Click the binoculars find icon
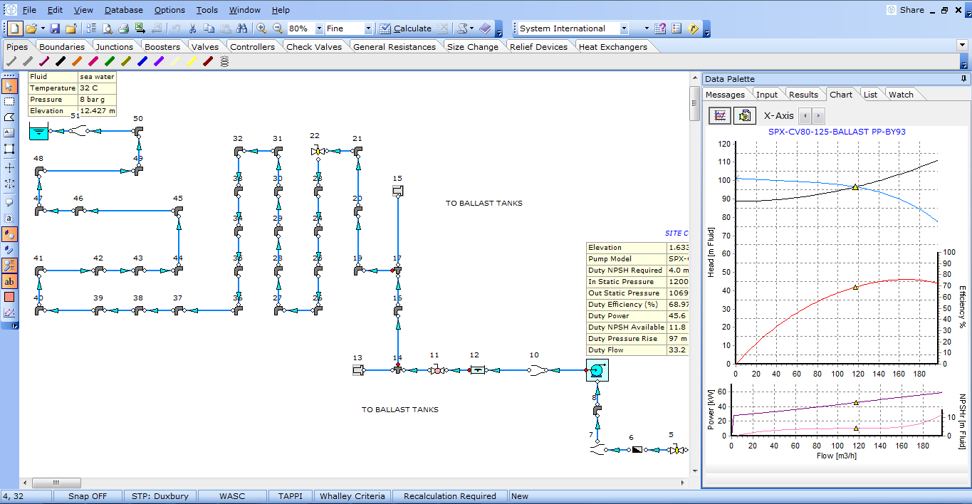Screen dimensions: 972x504 click(x=241, y=28)
